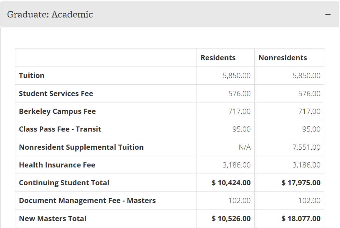Click the residents tuition amount 5,850.00
Image resolution: width=340 pixels, height=228 pixels.
[x=236, y=75]
